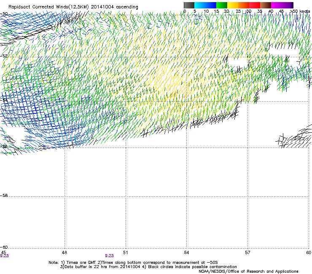This screenshot has height=274, width=312.
Task: Select the note "3)Data buffer is 22 hrs from 20141004"
Action: point(100,267)
